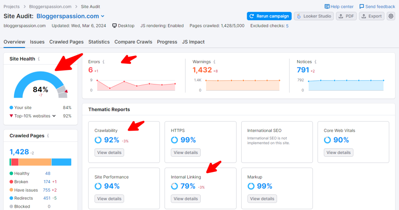Image resolution: width=399 pixels, height=210 pixels.
Task: View details for HTTPS report
Action: tap(186, 152)
